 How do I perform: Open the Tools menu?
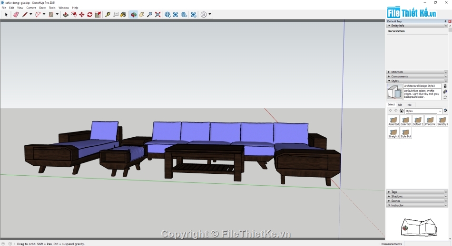tap(52, 8)
